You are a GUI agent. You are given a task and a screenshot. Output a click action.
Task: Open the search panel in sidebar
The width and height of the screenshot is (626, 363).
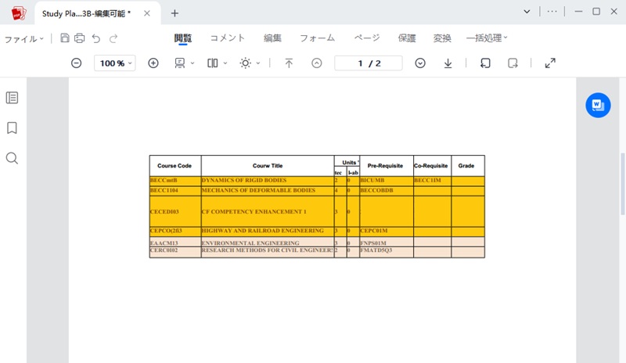click(x=12, y=158)
